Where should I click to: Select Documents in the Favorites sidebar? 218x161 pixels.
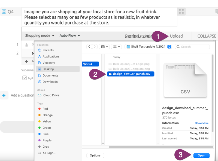pyautogui.click(x=51, y=75)
